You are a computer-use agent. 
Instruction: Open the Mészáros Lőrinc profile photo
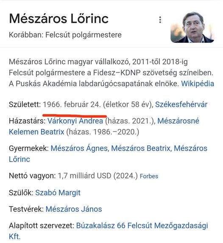pyautogui.click(x=192, y=27)
